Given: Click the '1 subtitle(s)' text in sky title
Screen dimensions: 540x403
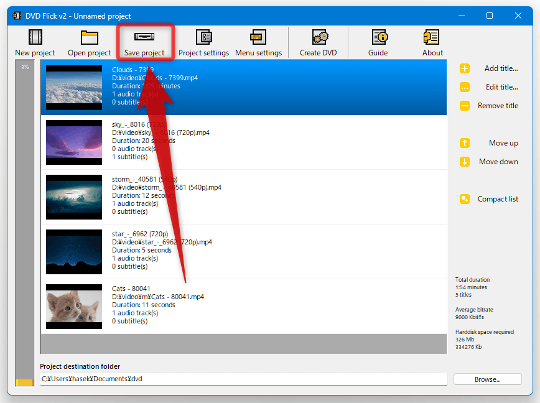Looking at the screenshot, I should (x=129, y=157).
